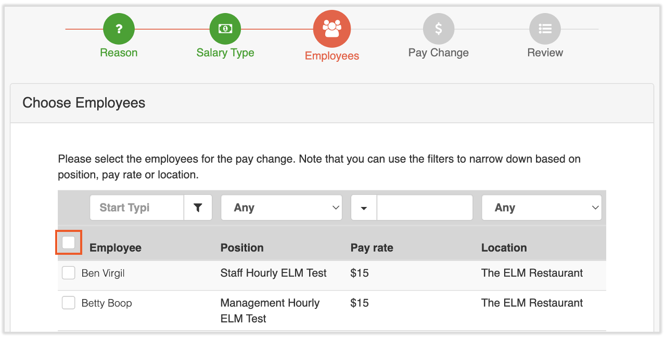Screen dimensions: 664x338
Task: Click the Salary Type step label
Action: 225,53
